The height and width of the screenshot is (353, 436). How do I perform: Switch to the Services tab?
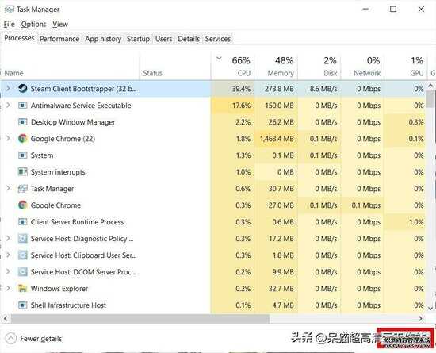(x=218, y=39)
